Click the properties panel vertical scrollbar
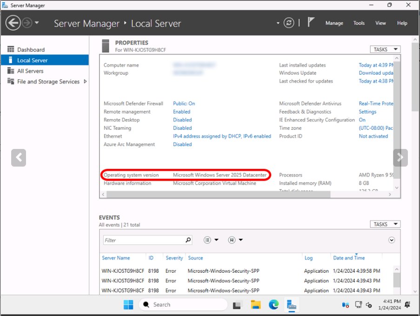Viewport: 420px width, 316px height. 397,120
